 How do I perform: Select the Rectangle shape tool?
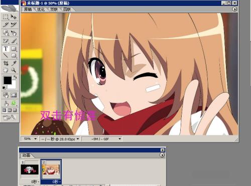[x=14, y=49]
